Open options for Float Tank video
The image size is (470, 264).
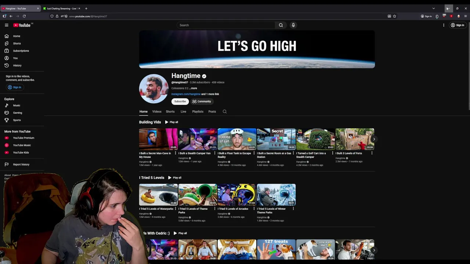click(x=254, y=153)
